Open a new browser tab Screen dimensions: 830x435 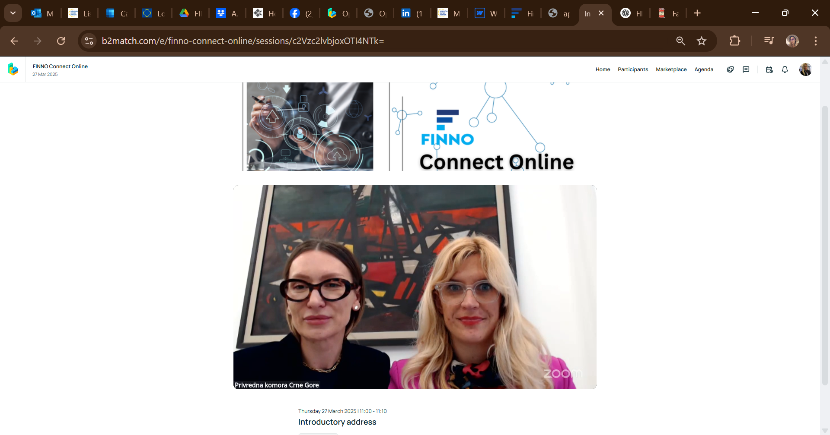point(697,13)
